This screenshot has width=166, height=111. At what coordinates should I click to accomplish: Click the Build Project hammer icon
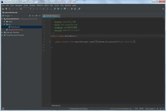21,9
